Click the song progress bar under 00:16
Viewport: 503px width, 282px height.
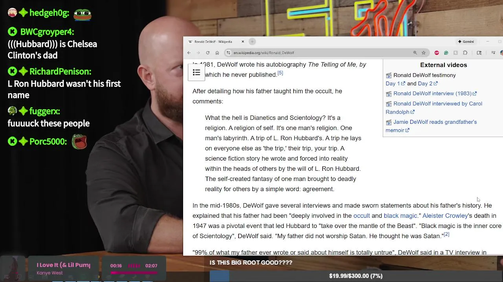[134, 273]
